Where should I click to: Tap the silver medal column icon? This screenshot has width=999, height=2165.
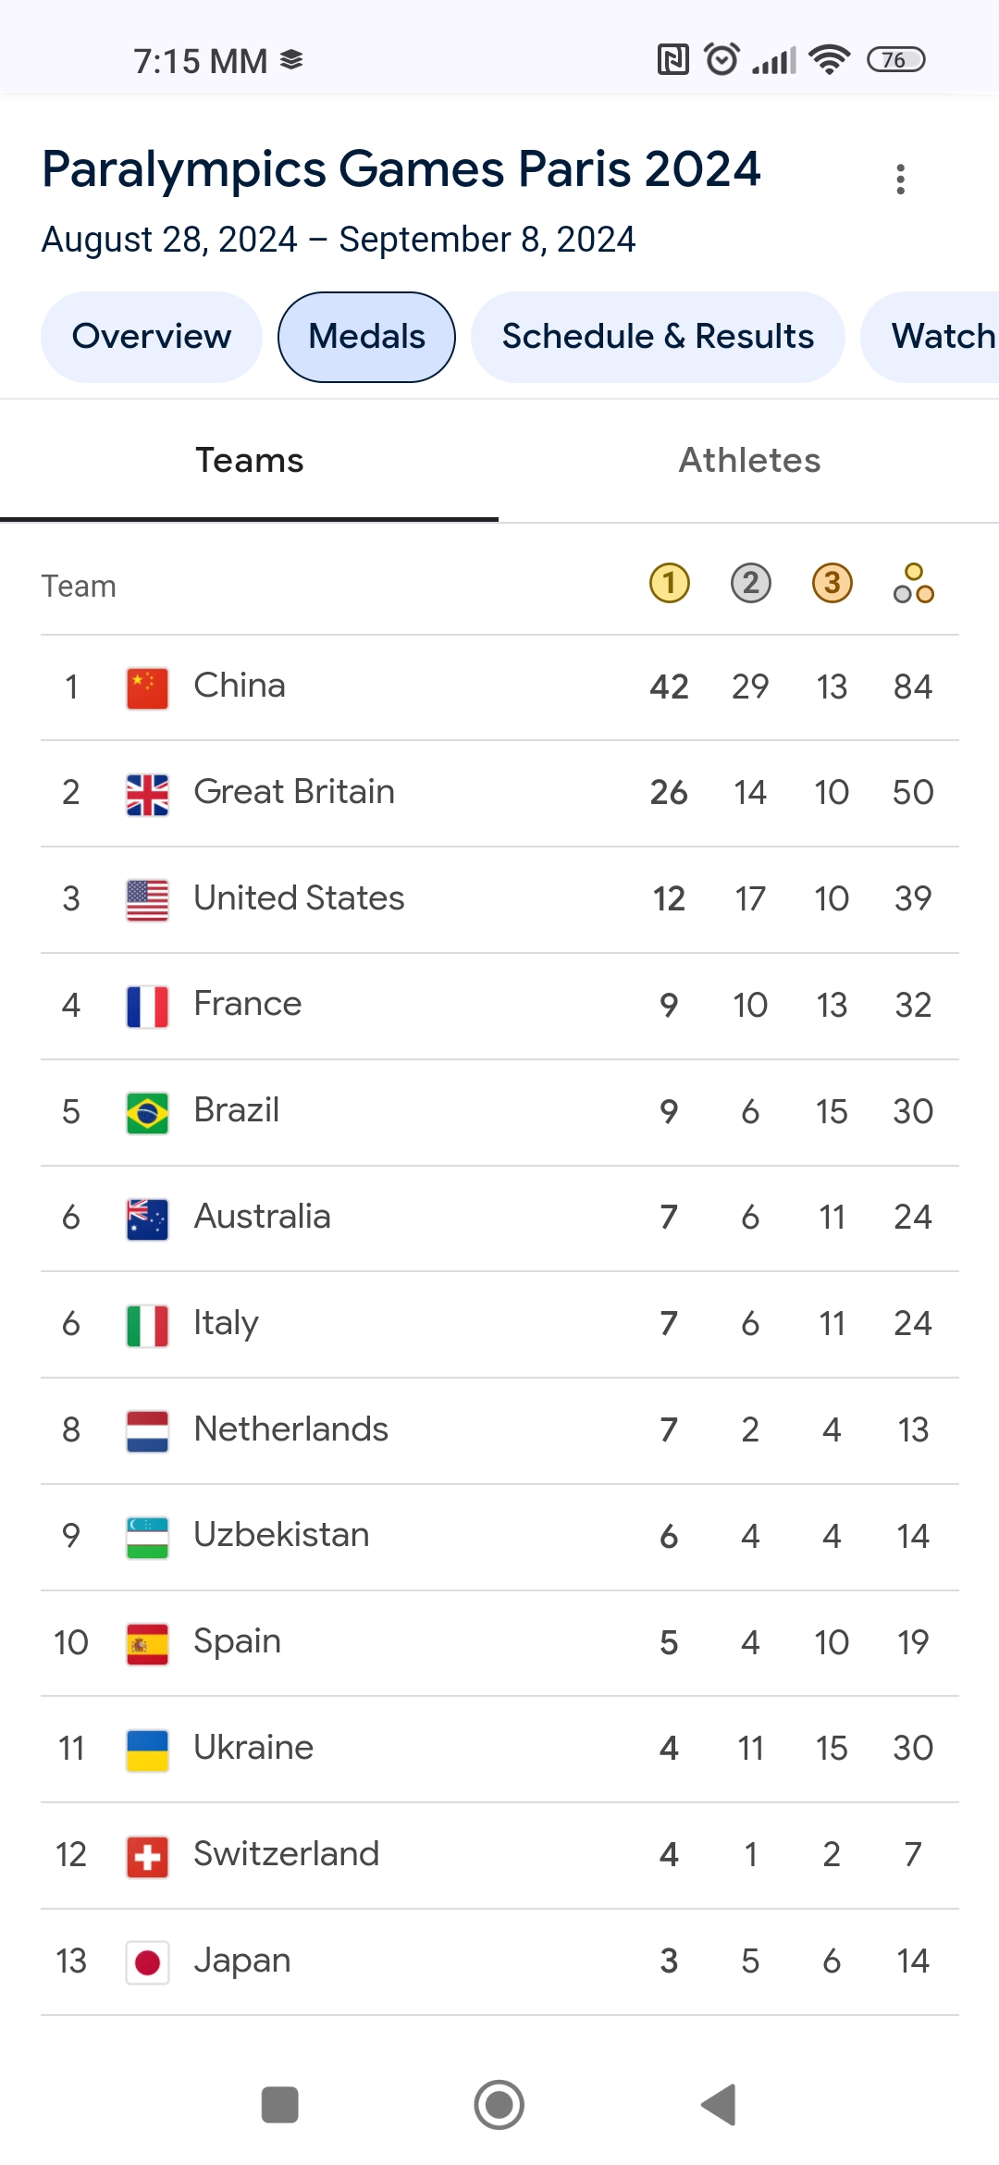coord(750,584)
